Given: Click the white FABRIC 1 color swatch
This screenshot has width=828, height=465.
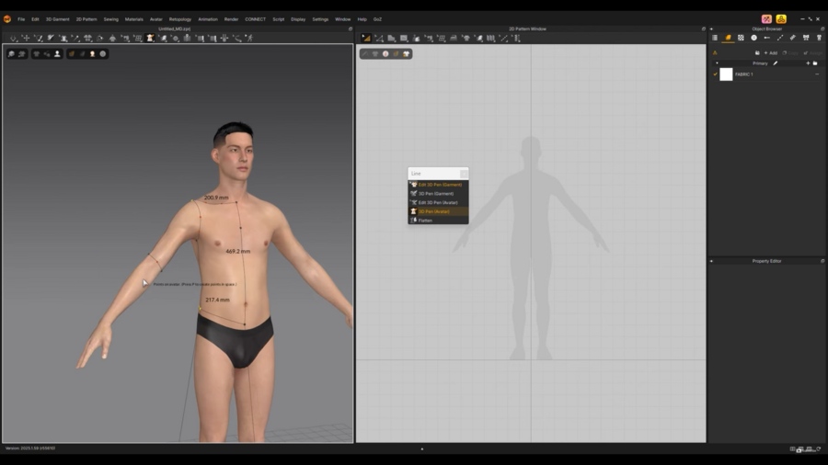Looking at the screenshot, I should click(x=726, y=74).
